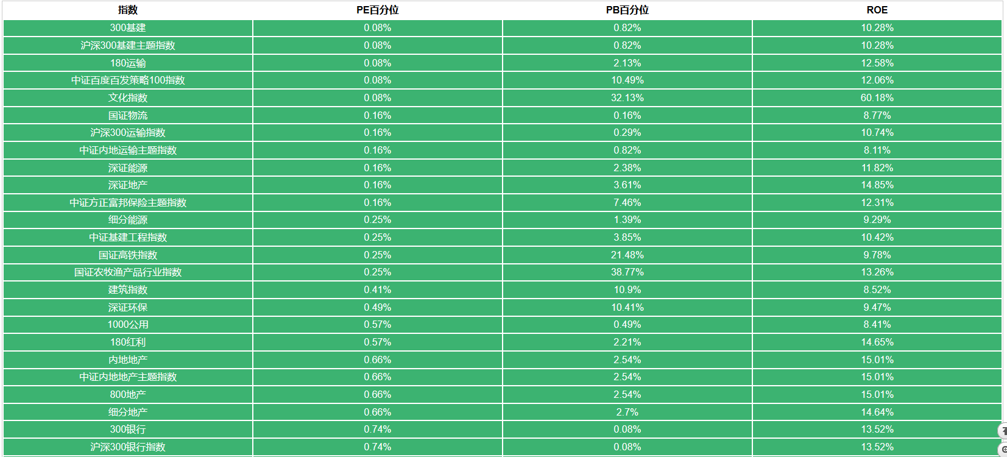Click the 180运输 index name
Viewport: 1007px width, 457px height.
tap(128, 63)
